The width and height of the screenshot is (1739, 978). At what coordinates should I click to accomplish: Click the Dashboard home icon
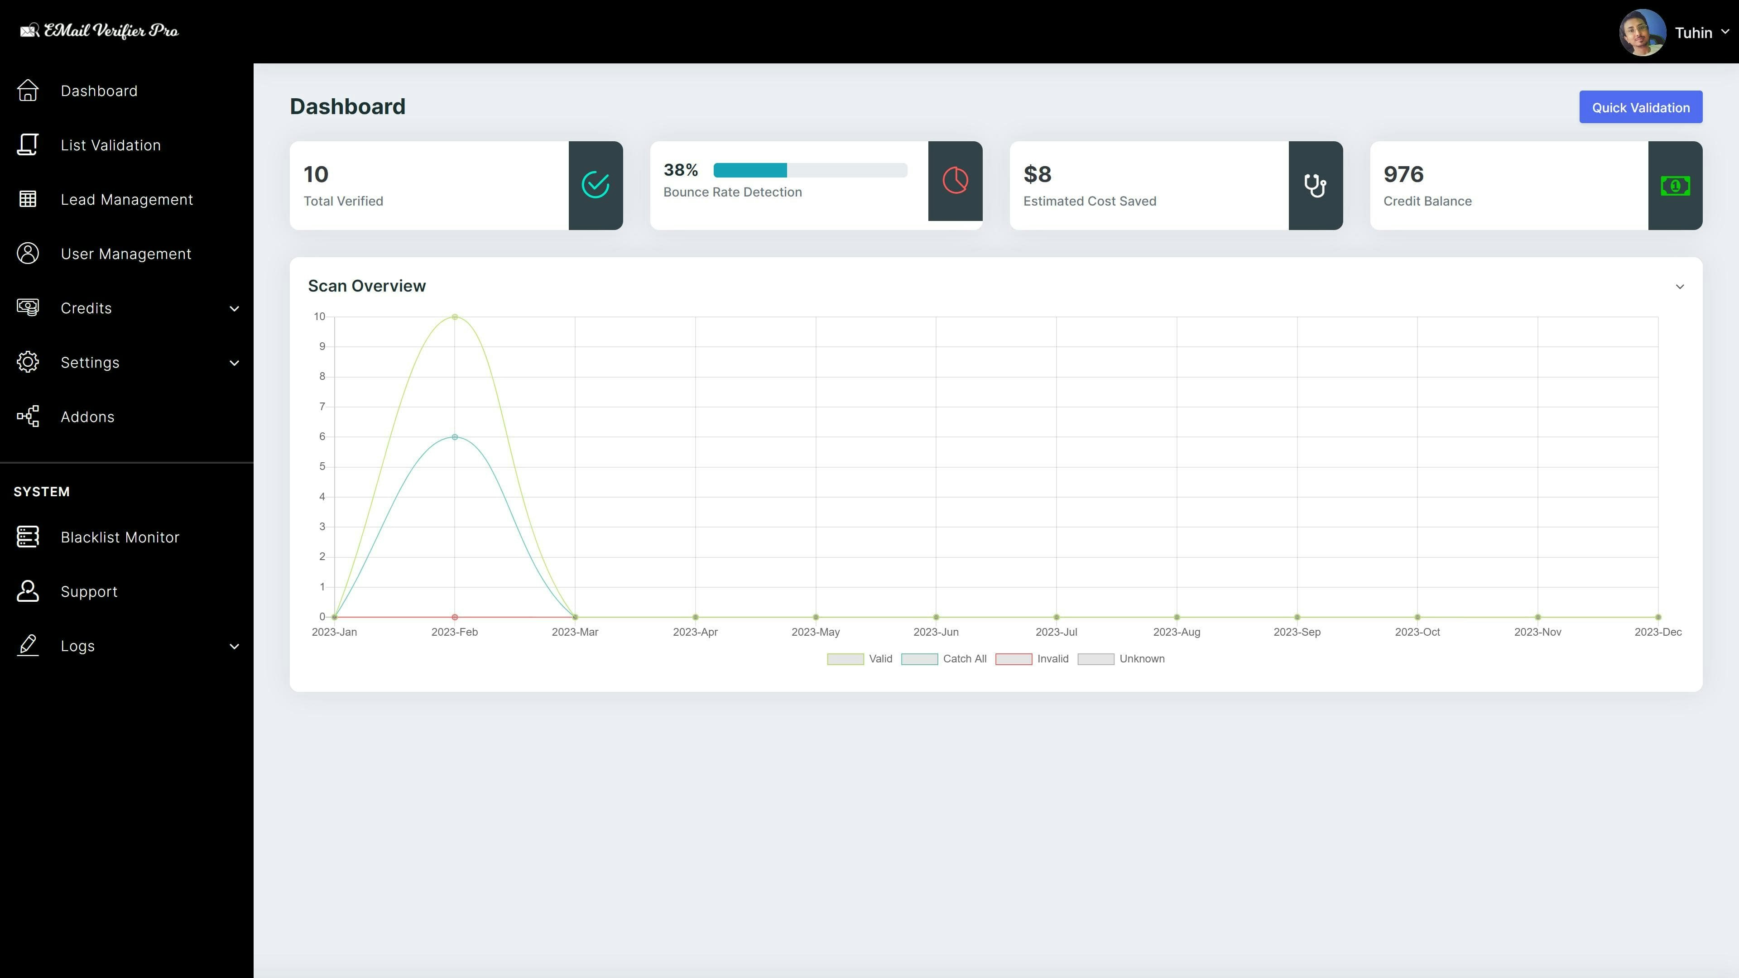pos(28,91)
